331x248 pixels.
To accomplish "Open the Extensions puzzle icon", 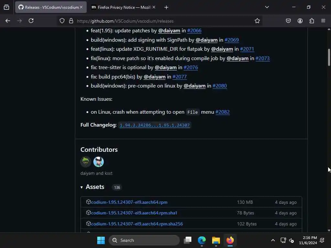I will click(312, 21).
